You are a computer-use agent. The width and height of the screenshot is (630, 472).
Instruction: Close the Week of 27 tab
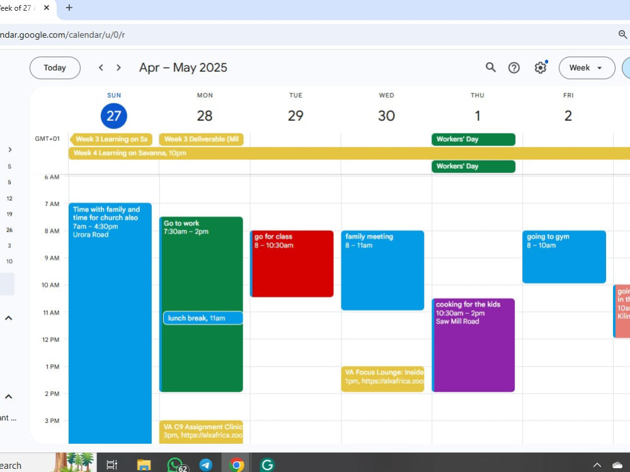pyautogui.click(x=47, y=8)
